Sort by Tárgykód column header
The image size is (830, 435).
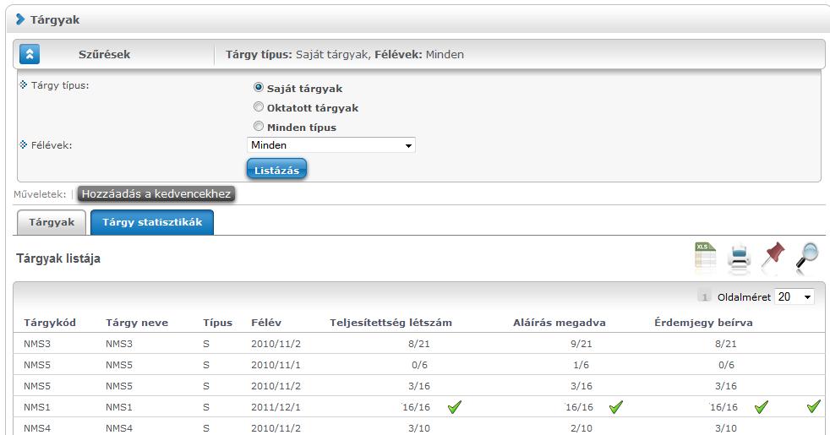tap(50, 323)
